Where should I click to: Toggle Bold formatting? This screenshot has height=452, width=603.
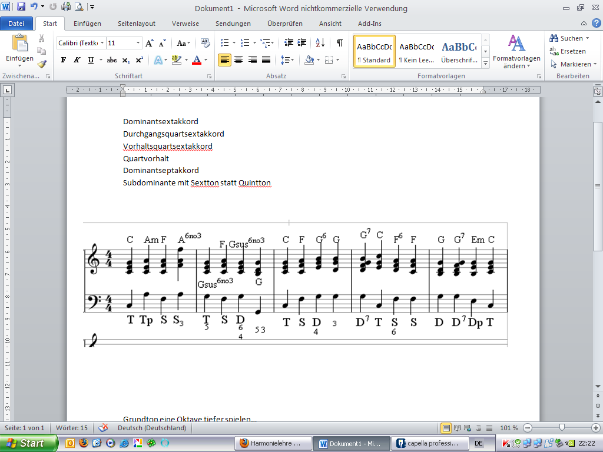point(64,60)
